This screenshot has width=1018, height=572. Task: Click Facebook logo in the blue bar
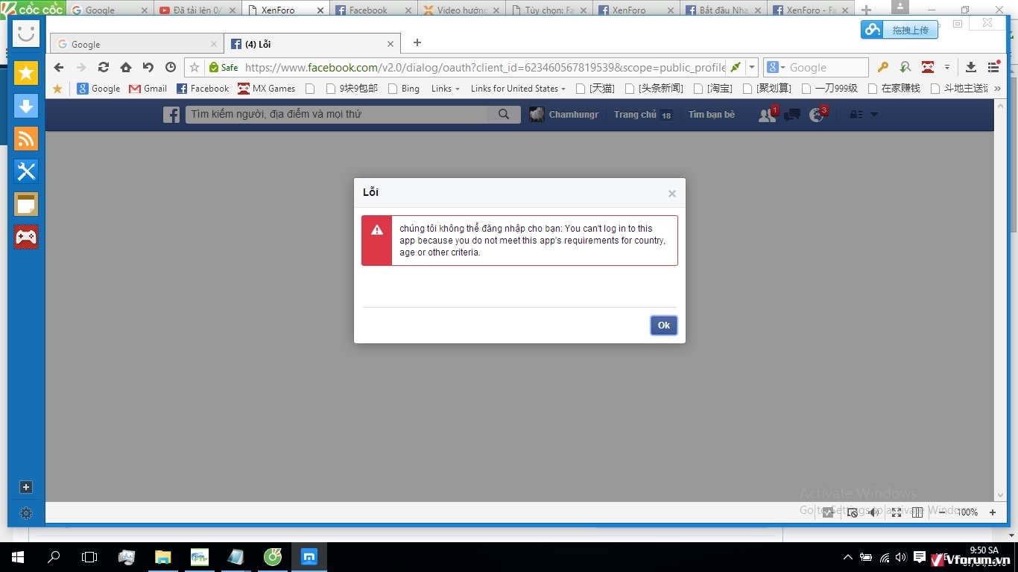pyautogui.click(x=171, y=115)
